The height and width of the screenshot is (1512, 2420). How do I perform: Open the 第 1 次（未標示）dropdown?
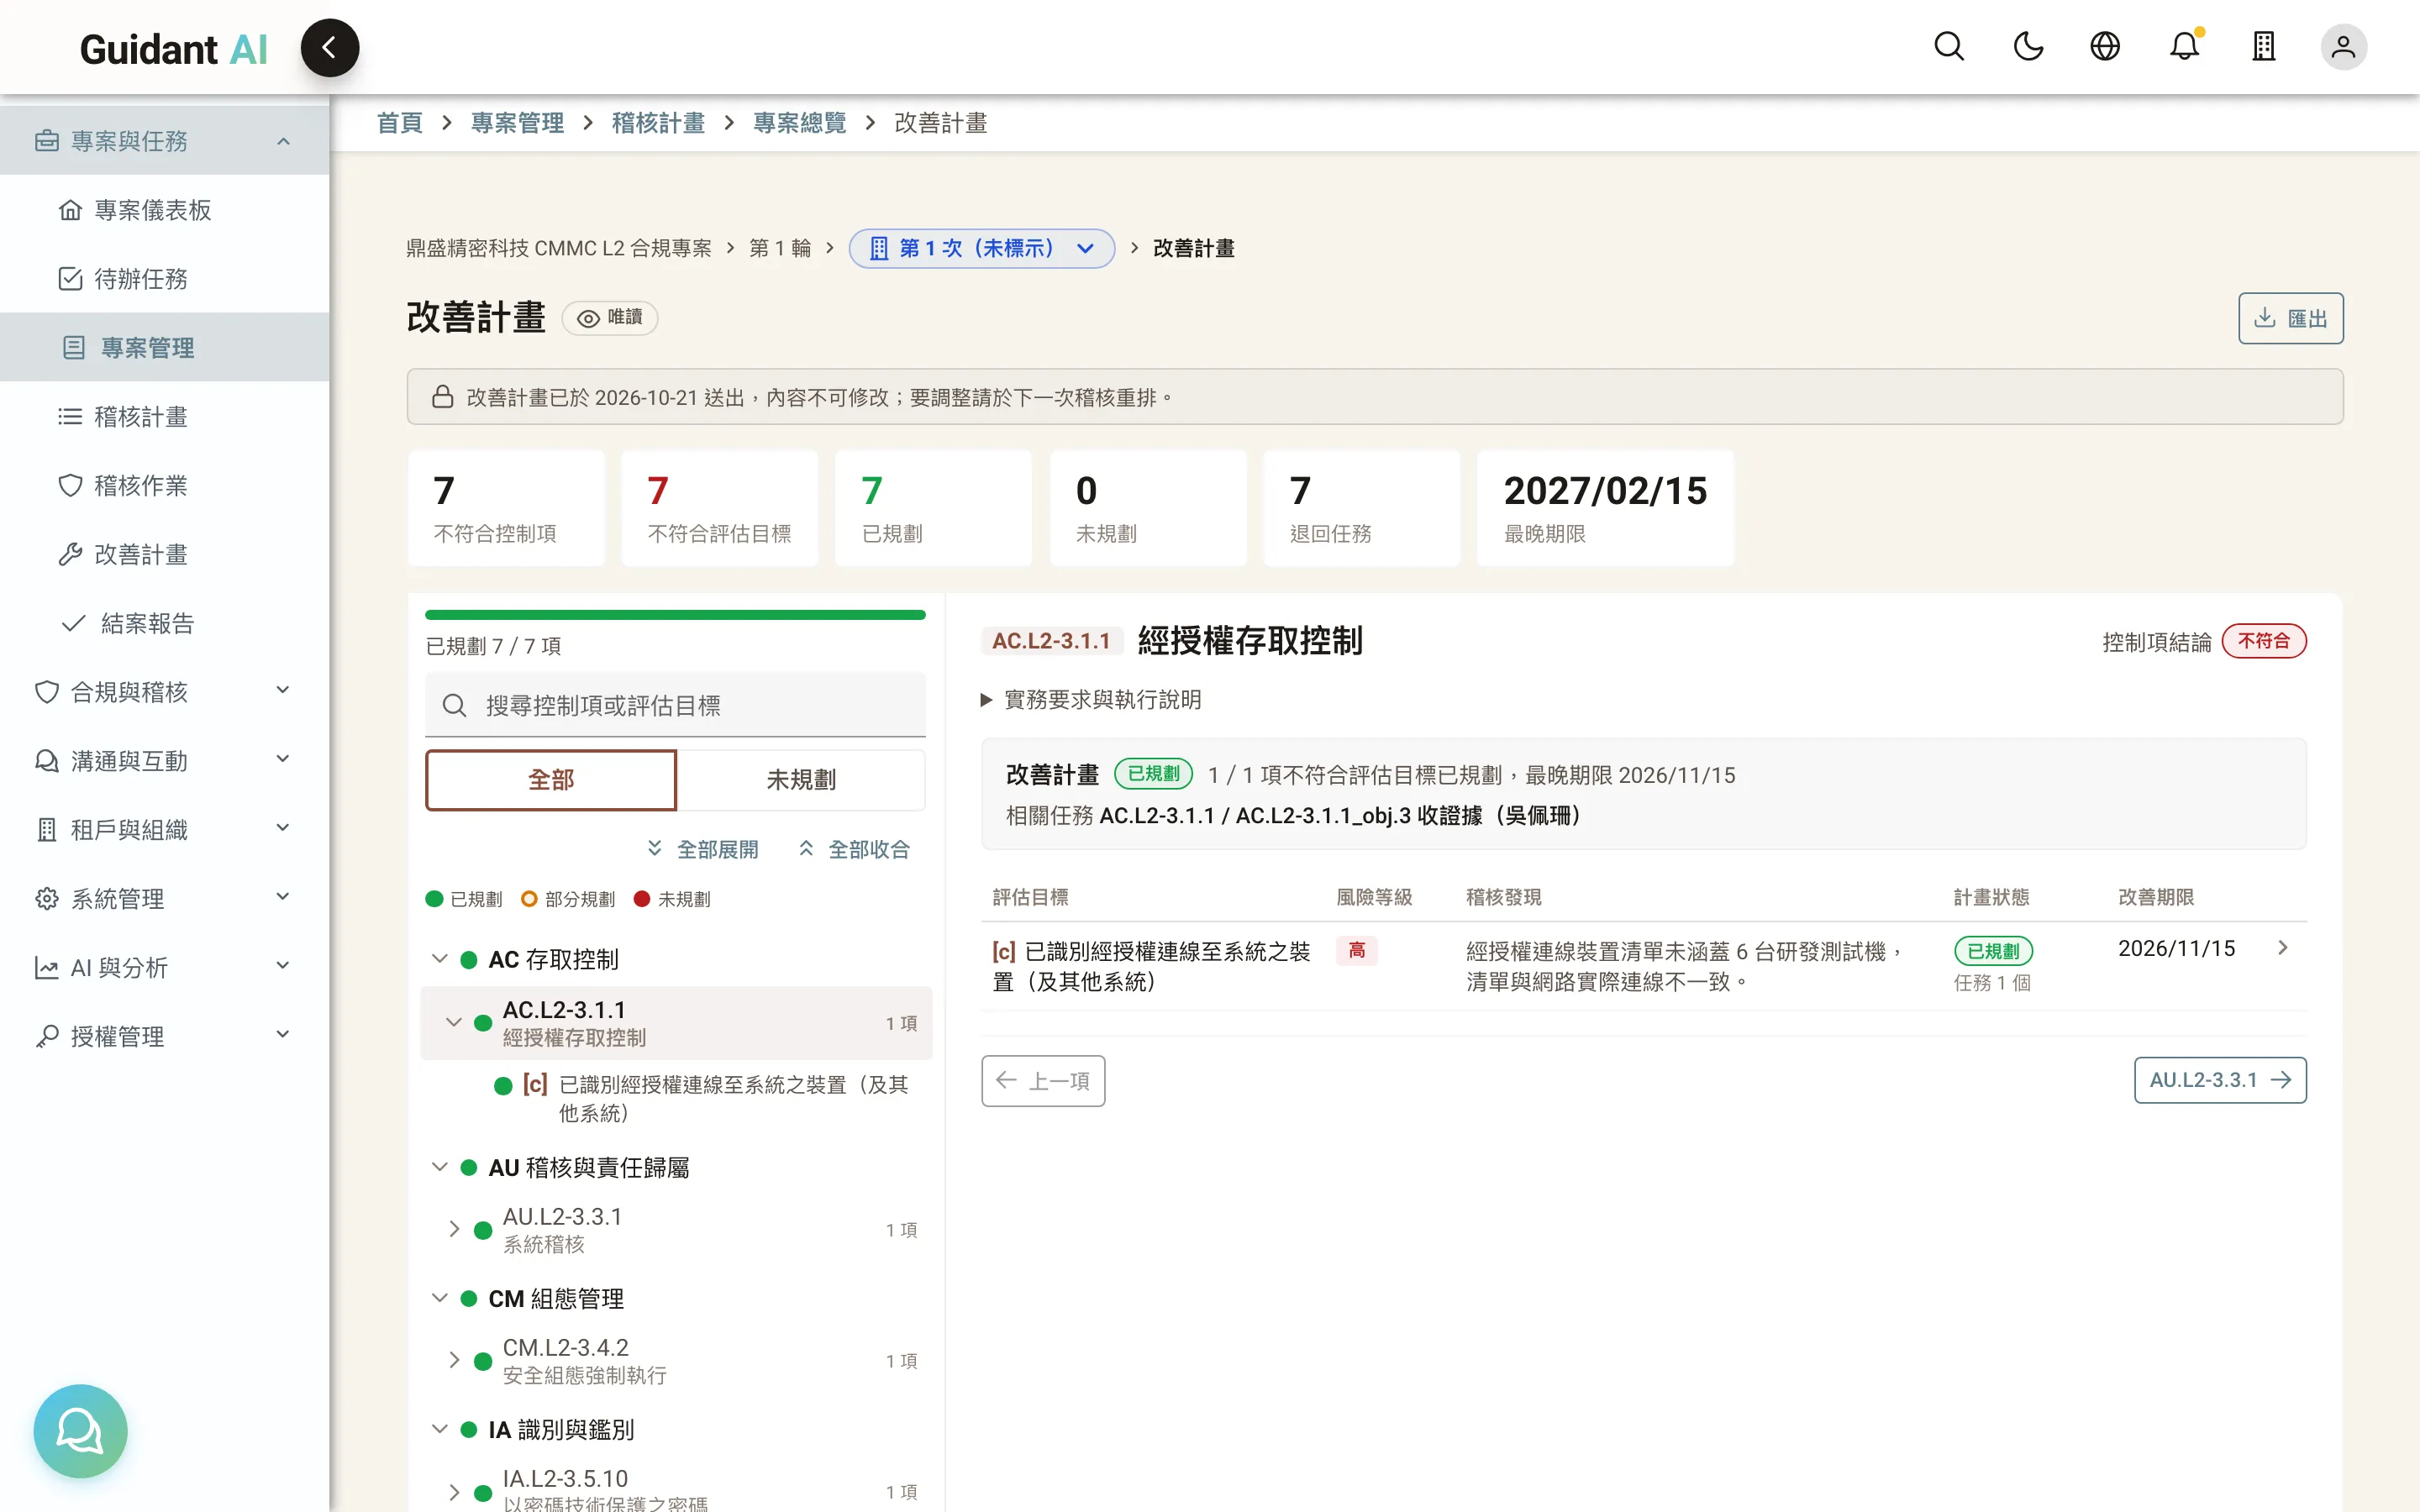(981, 248)
